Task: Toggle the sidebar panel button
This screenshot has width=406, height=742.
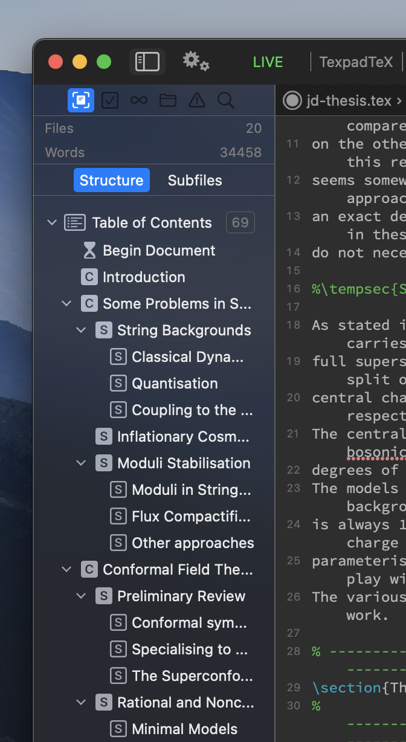Action: [x=147, y=62]
